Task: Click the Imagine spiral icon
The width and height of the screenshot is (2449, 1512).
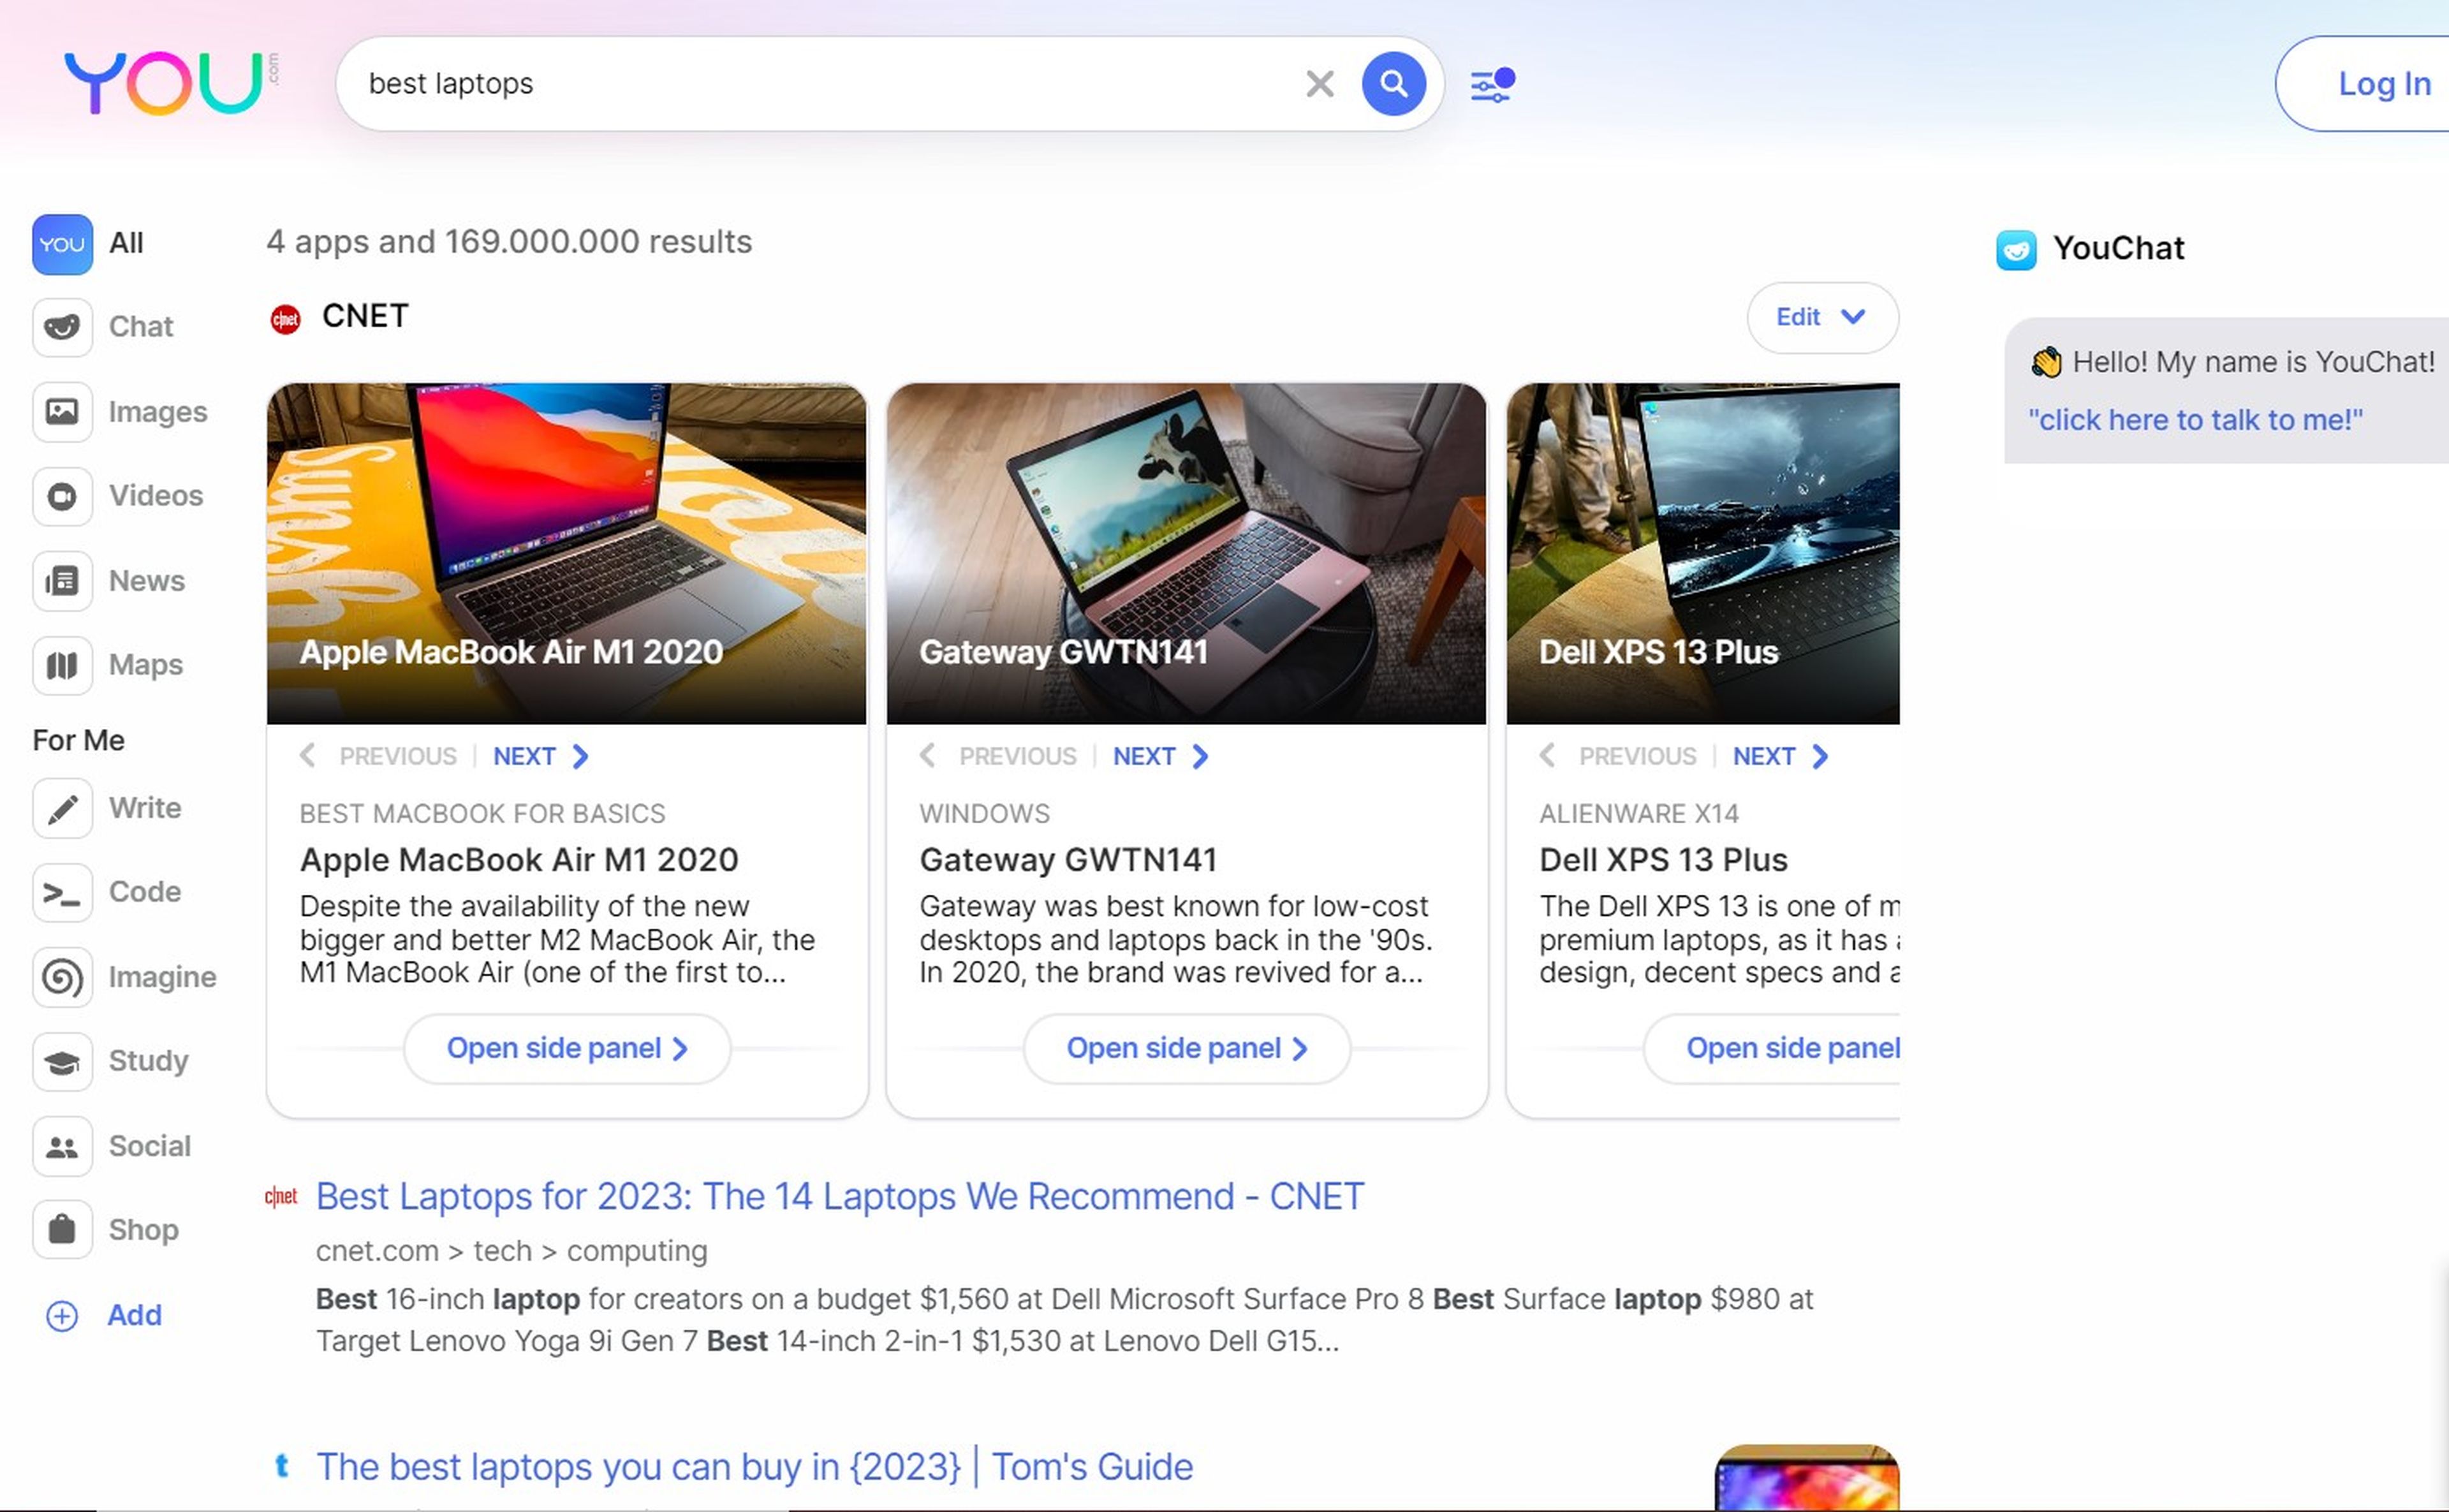Action: coord(62,977)
